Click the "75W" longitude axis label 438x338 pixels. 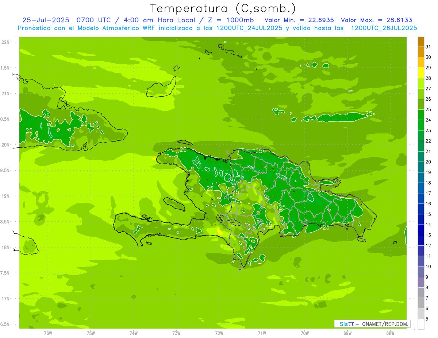91,333
